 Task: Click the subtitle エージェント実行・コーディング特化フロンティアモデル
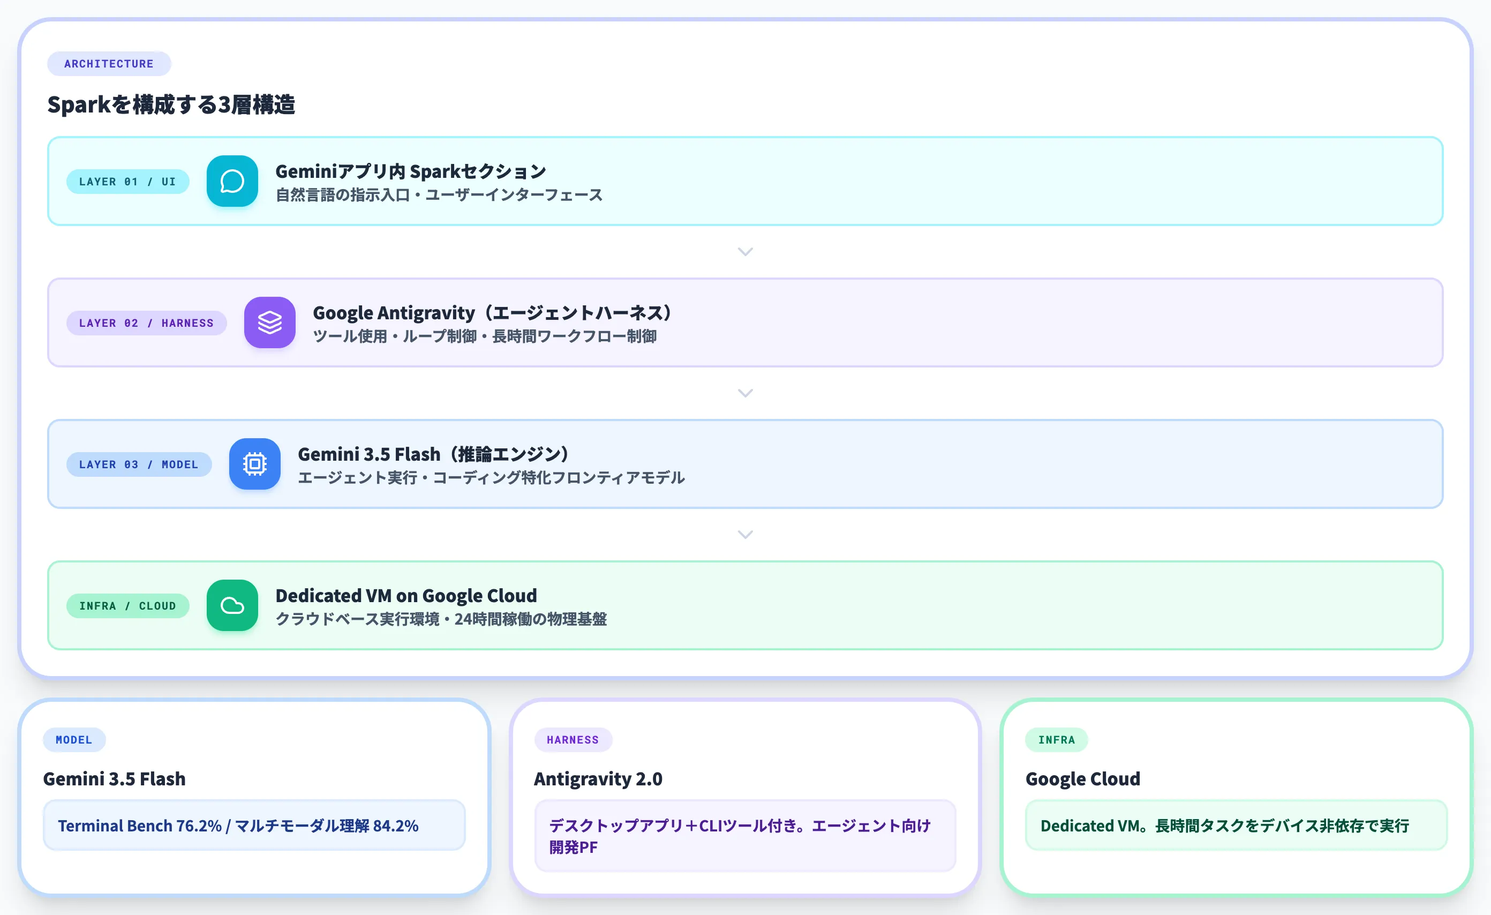[x=491, y=478]
